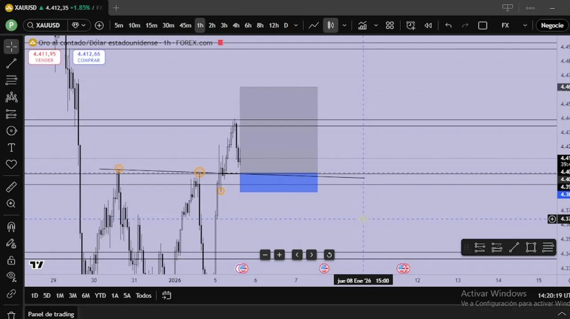Reset the chart view with the circular arrow

pos(329,255)
